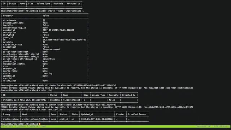Click the orange terminal cursor at the prompt
Viewport: 231px width, 130px height.
click(40, 124)
